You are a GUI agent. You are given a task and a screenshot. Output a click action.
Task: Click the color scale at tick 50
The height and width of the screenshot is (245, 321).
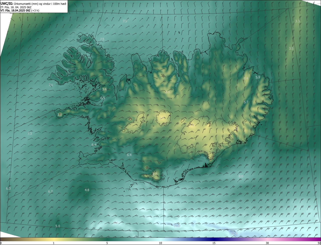click(319, 243)
